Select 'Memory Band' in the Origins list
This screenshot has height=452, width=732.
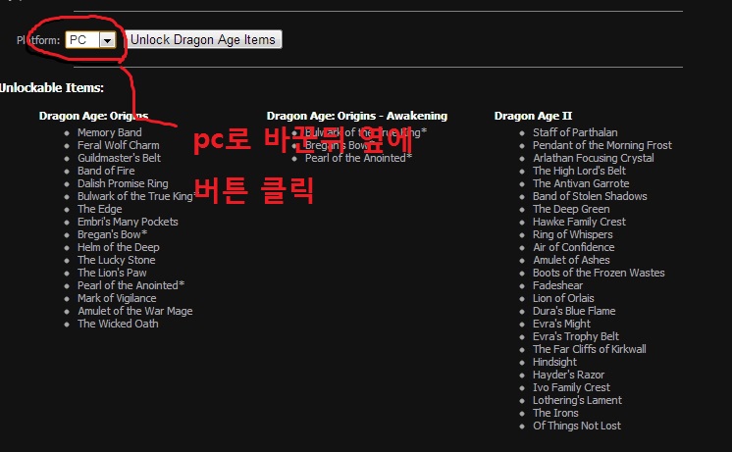[x=110, y=132]
